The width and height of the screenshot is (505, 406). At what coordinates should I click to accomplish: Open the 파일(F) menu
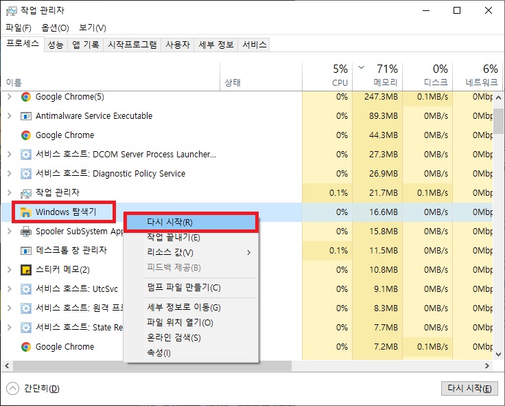tap(19, 27)
